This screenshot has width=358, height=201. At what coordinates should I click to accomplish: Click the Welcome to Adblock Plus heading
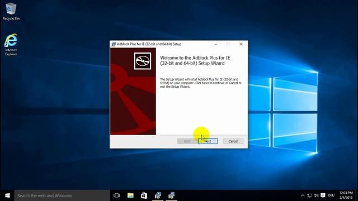[x=195, y=61]
